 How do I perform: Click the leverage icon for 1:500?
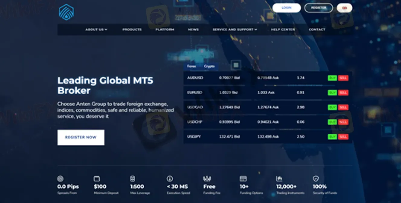pyautogui.click(x=133, y=179)
